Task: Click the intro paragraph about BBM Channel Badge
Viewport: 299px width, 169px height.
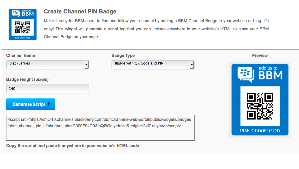Action: 156,29
